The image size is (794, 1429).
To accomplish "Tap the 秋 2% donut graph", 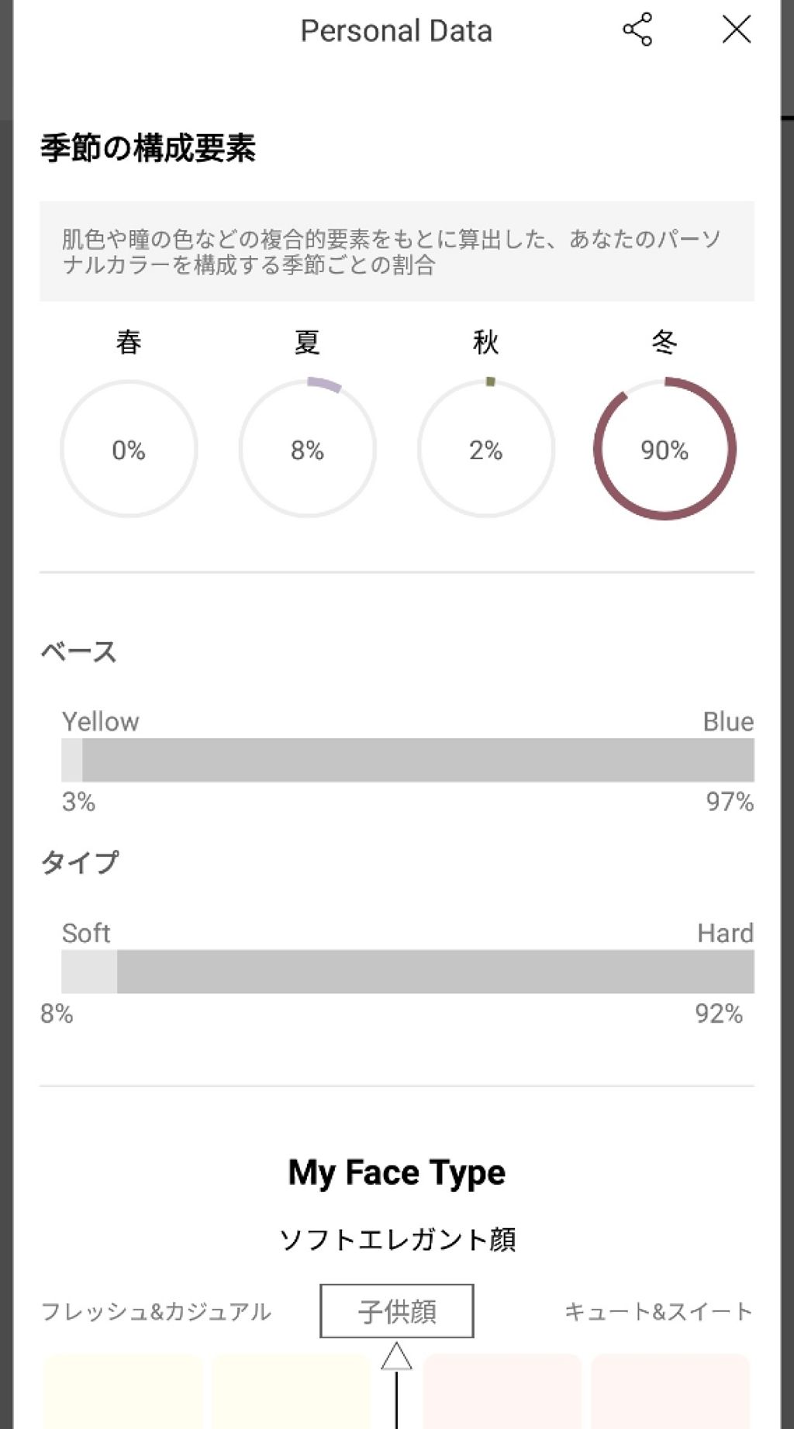I will point(485,448).
